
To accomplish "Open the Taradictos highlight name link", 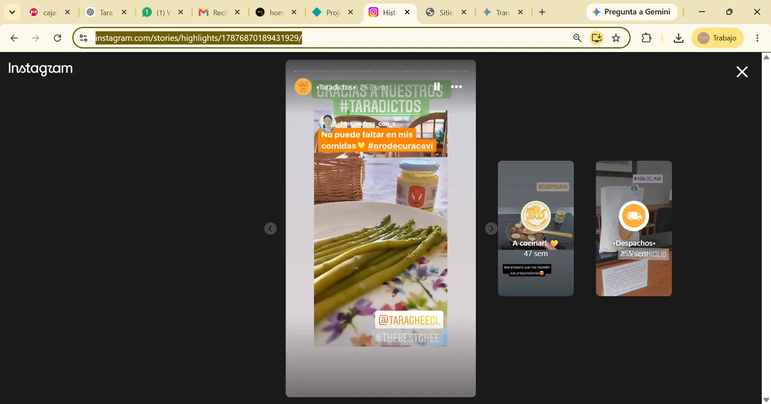I will 336,87.
